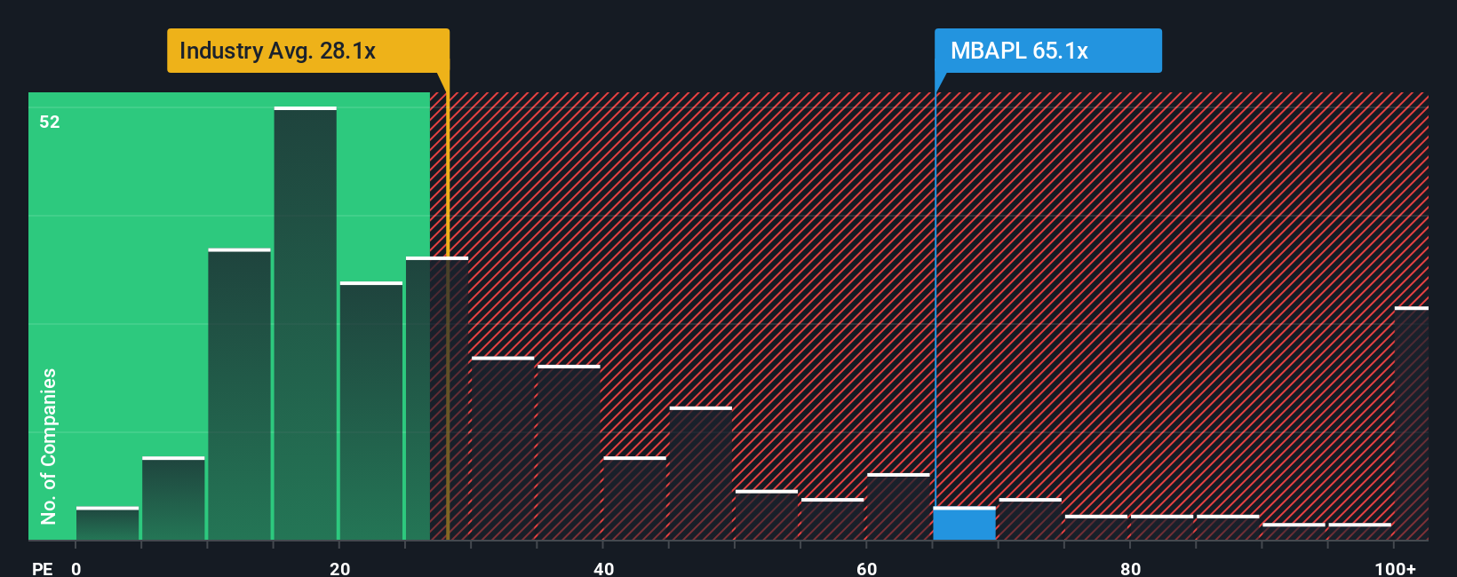
Task: Click the highlighted blue MBAPL bar
Action: [x=965, y=524]
